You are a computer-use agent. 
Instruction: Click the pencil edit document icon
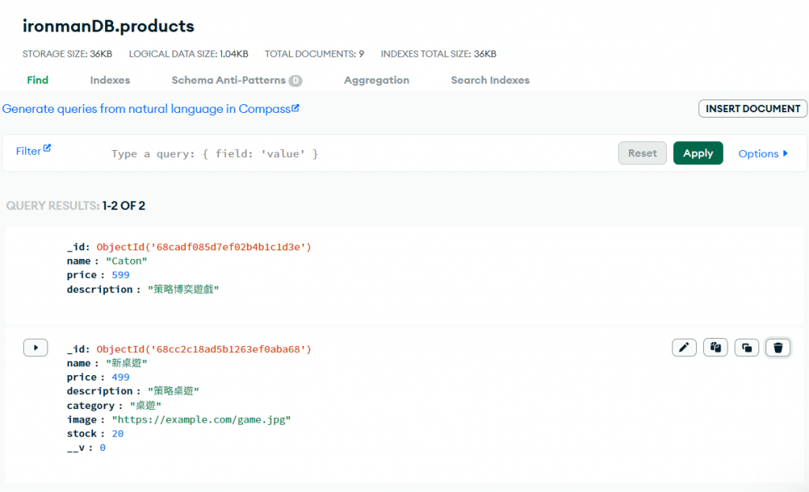(684, 347)
